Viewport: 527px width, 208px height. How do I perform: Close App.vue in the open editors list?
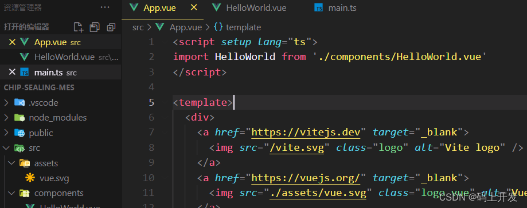[12, 42]
